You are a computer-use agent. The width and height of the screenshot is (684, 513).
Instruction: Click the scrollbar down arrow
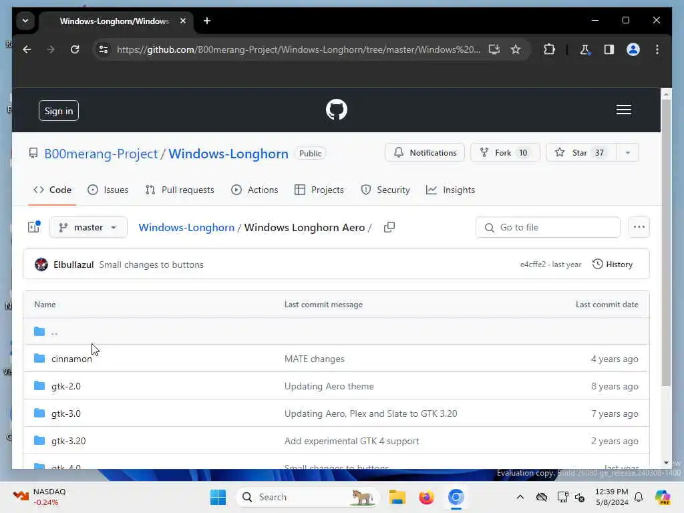tap(666, 462)
